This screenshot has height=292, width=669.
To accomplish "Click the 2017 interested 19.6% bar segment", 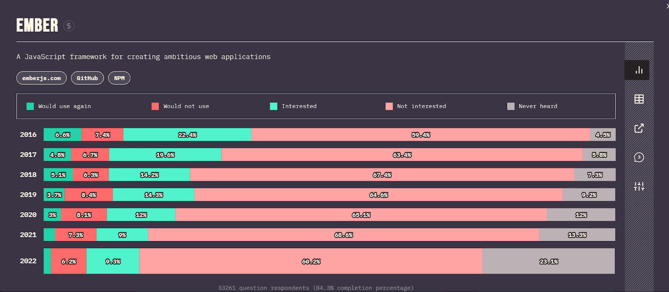I will [x=165, y=155].
